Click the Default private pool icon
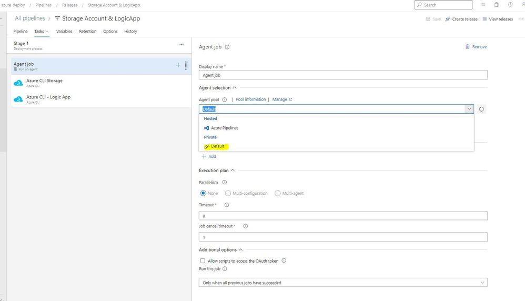Screen dimensions: 525x301 [x=207, y=146]
